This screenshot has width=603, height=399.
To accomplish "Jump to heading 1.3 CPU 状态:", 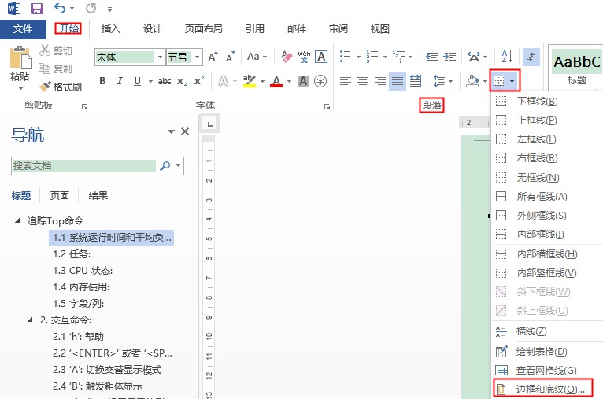I will (x=83, y=271).
